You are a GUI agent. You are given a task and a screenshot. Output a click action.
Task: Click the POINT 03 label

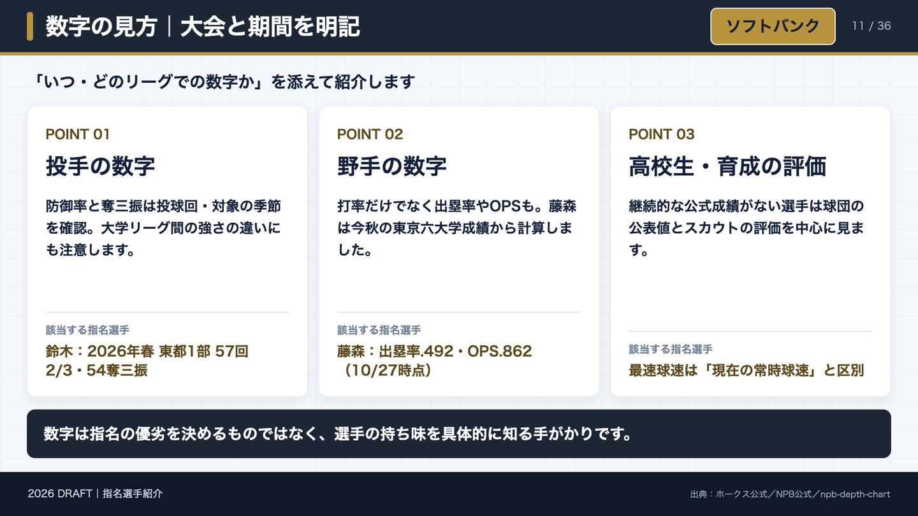[x=662, y=134]
